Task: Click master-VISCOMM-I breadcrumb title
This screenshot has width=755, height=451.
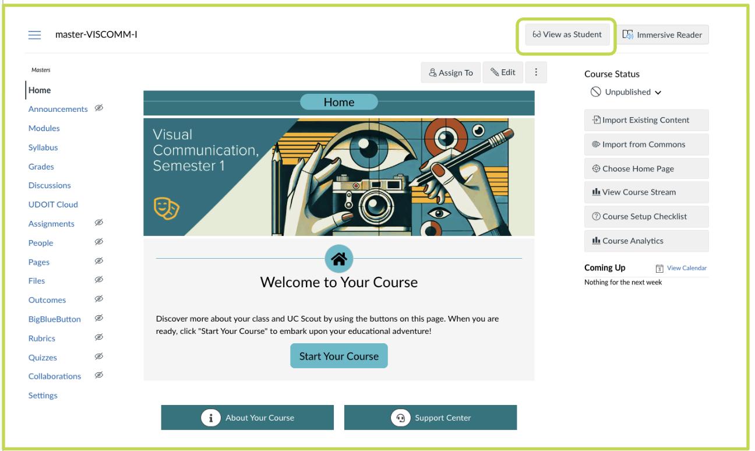Action: (96, 35)
